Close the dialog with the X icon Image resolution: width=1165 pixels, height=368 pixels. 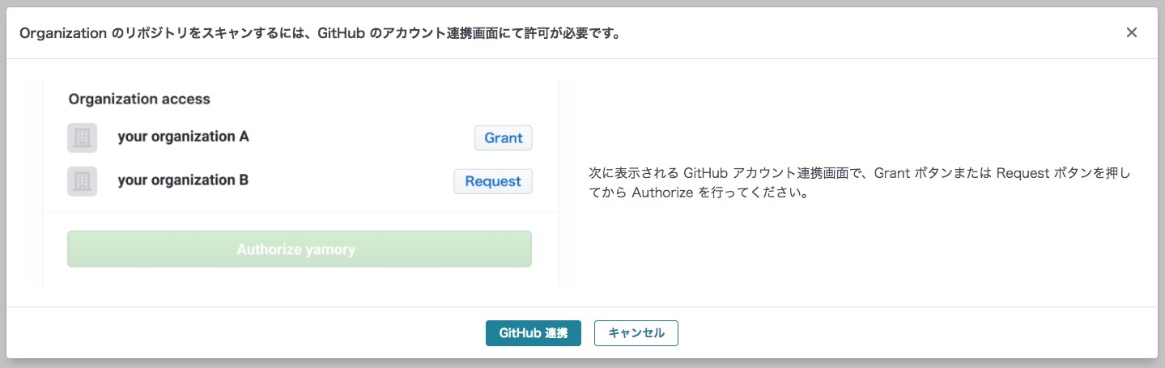(1131, 32)
